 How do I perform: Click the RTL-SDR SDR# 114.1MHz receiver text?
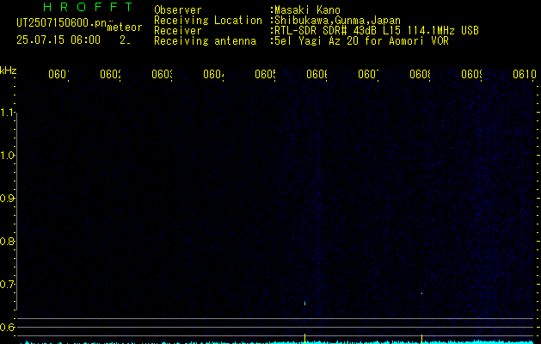click(x=377, y=31)
